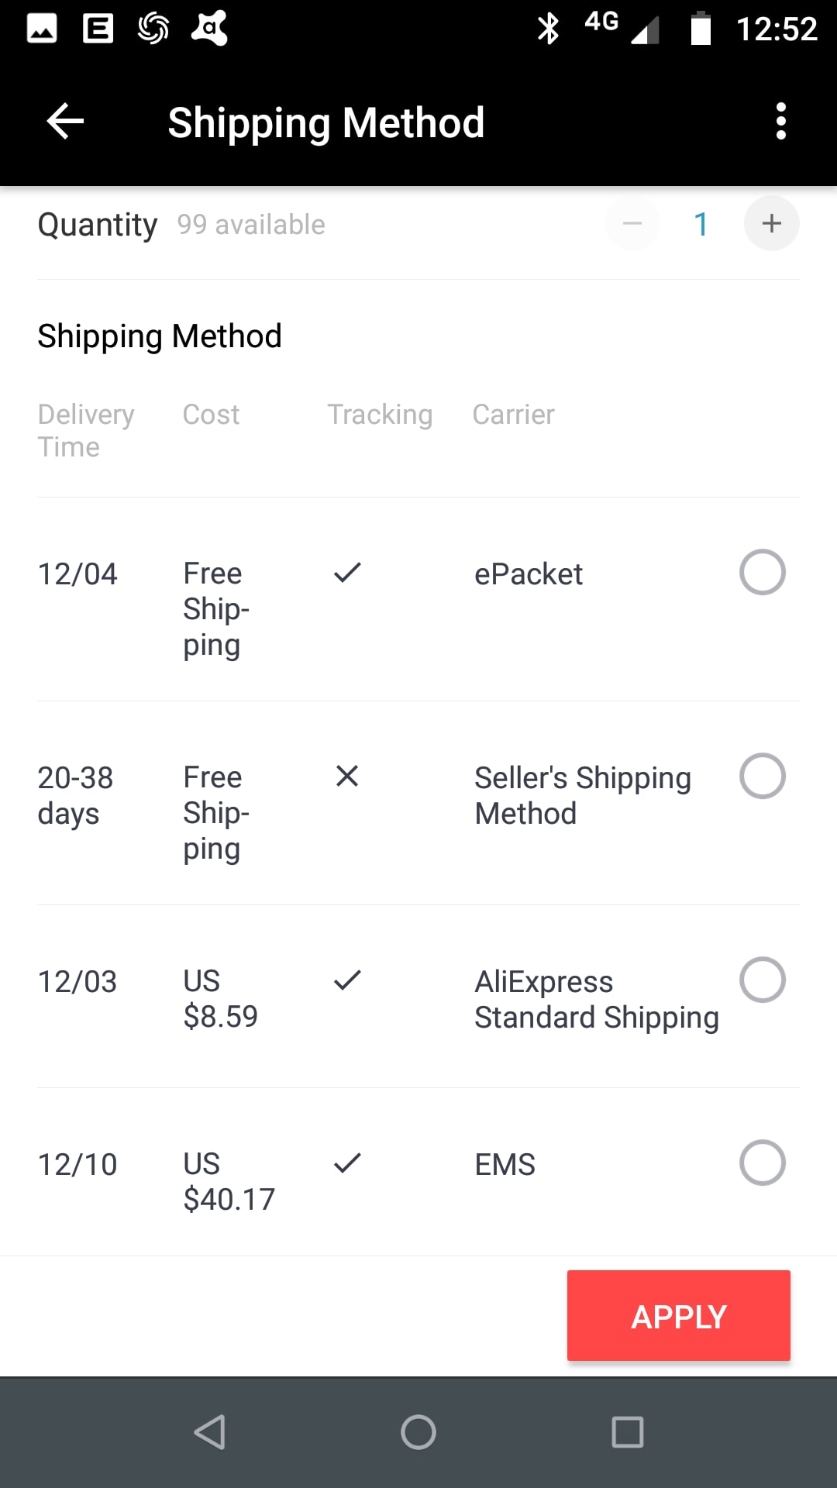837x1488 pixels.
Task: Tap the EMS carrier label
Action: pyautogui.click(x=505, y=1164)
